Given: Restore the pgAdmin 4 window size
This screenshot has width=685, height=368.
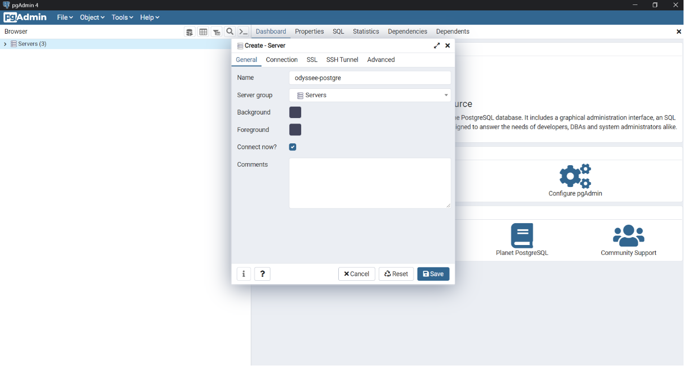Looking at the screenshot, I should [x=655, y=5].
